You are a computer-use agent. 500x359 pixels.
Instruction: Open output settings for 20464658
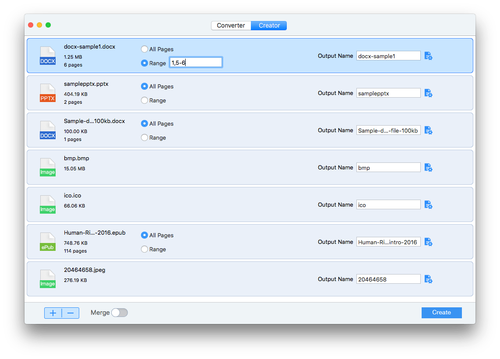point(428,279)
